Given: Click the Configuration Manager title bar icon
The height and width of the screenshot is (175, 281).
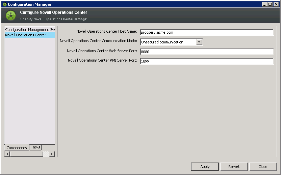Looking at the screenshot, I should 5,4.
